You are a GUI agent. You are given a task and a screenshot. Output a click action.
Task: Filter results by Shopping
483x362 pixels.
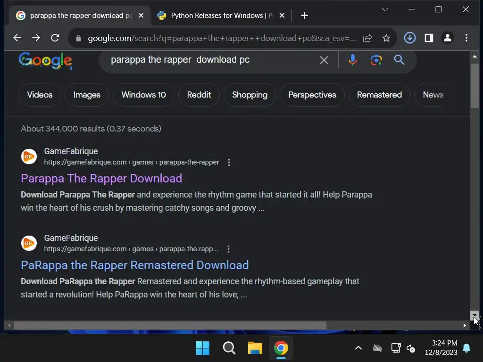point(250,95)
